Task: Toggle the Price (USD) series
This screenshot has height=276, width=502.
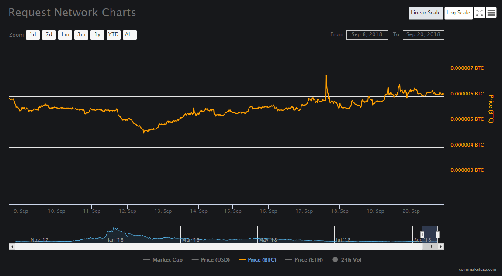Action: 211,260
